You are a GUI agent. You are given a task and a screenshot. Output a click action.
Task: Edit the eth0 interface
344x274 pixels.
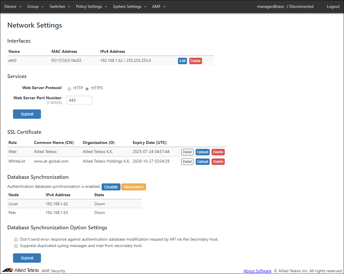tap(182, 61)
